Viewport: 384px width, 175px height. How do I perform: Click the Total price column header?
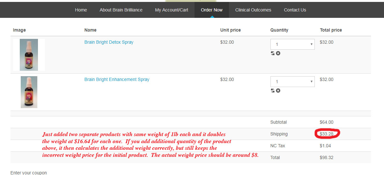click(x=331, y=30)
